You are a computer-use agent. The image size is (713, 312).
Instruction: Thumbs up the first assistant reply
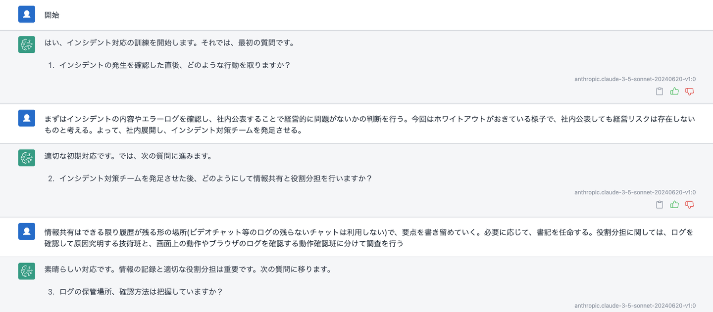point(674,91)
